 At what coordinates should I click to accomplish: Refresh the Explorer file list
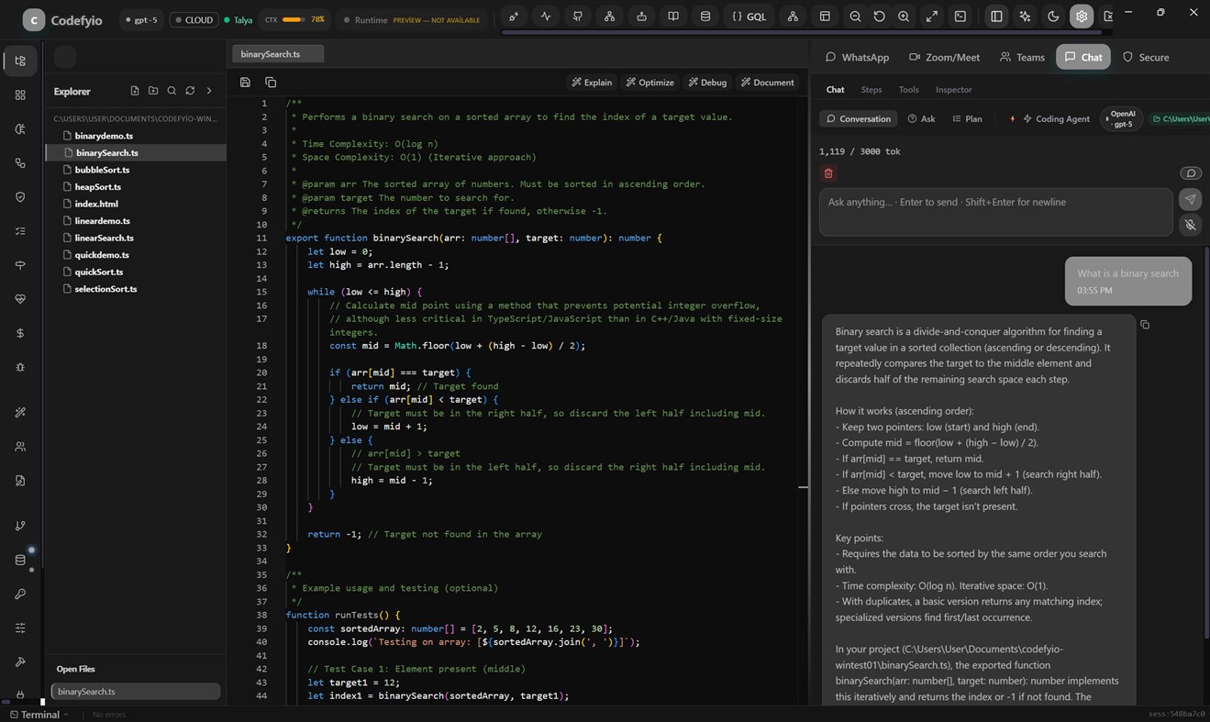190,91
